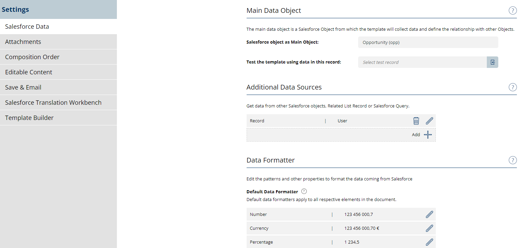Show help for Default Data Formatter
The image size is (526, 248).
click(304, 192)
